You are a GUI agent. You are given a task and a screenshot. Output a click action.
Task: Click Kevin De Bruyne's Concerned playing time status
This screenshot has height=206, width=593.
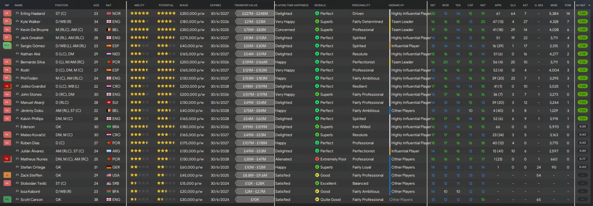[x=284, y=30]
